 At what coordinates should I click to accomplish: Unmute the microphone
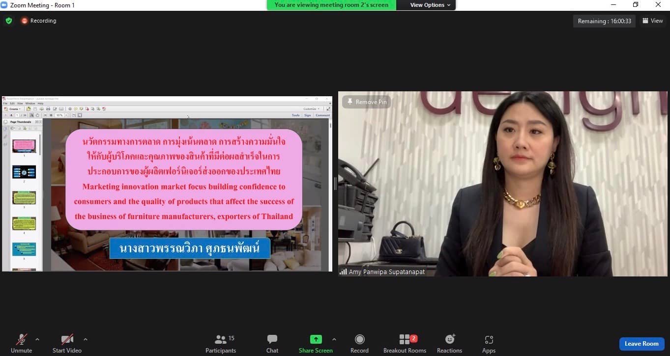pos(21,343)
